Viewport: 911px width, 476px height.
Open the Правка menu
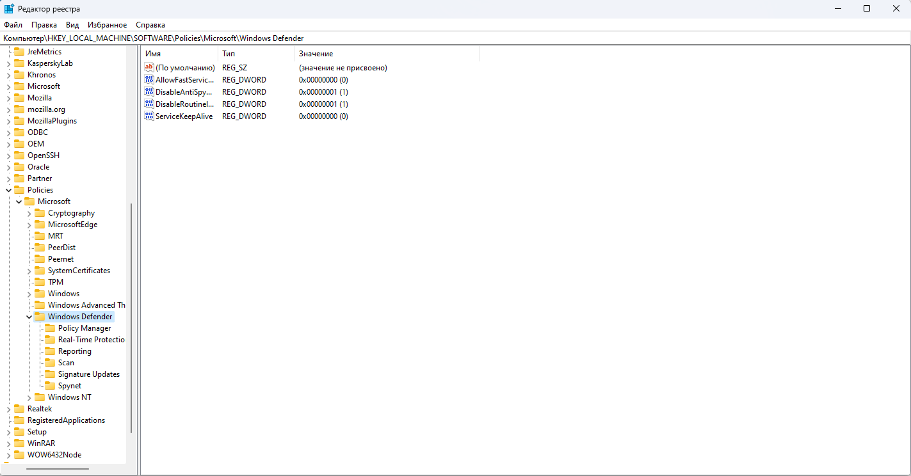pyautogui.click(x=44, y=24)
